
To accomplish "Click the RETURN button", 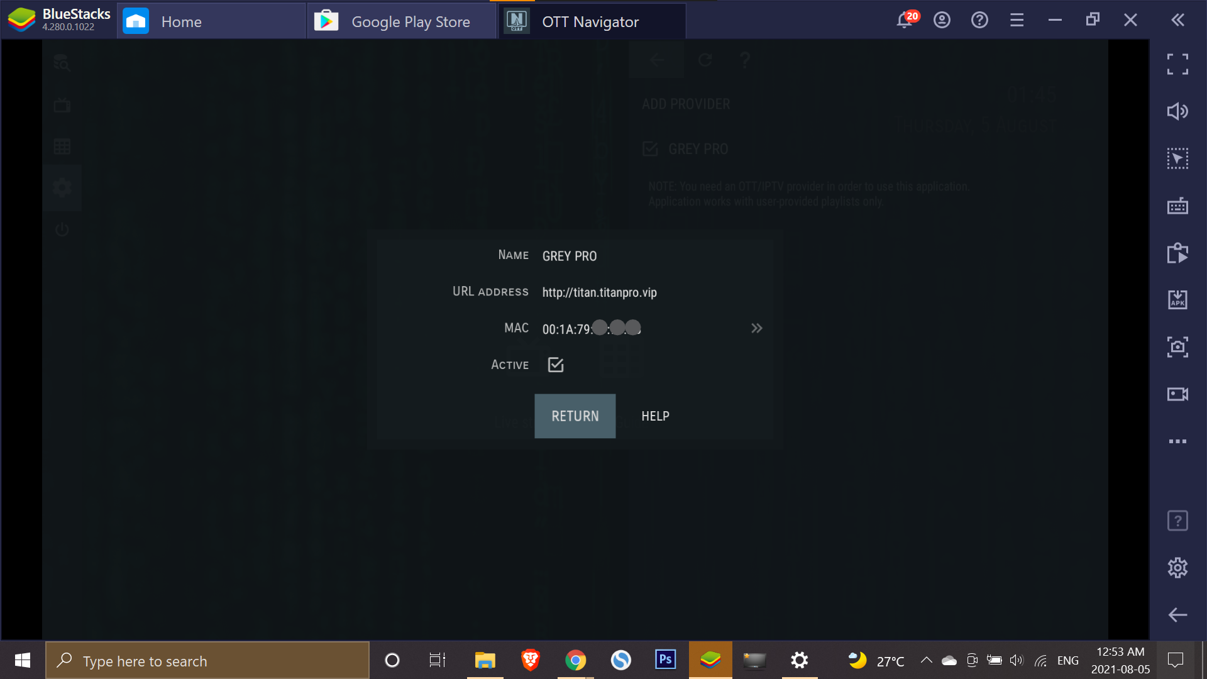I will [x=575, y=416].
